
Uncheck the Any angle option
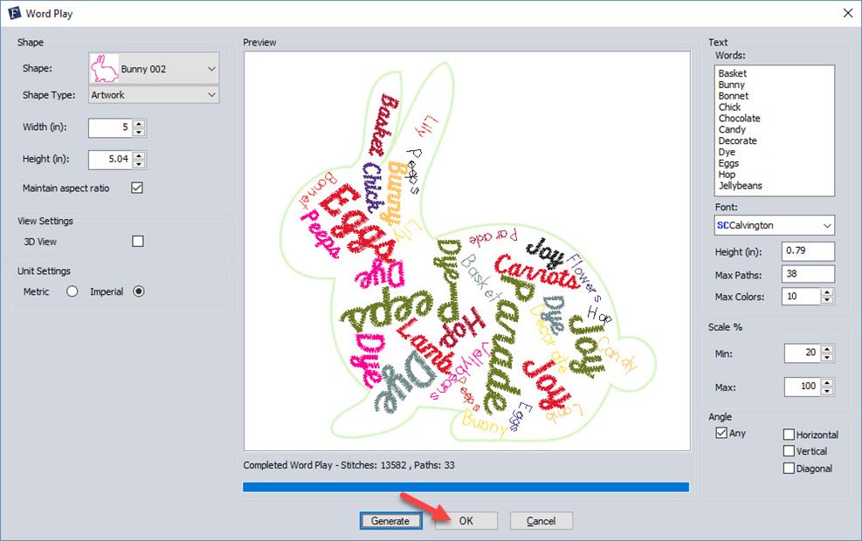click(x=721, y=433)
